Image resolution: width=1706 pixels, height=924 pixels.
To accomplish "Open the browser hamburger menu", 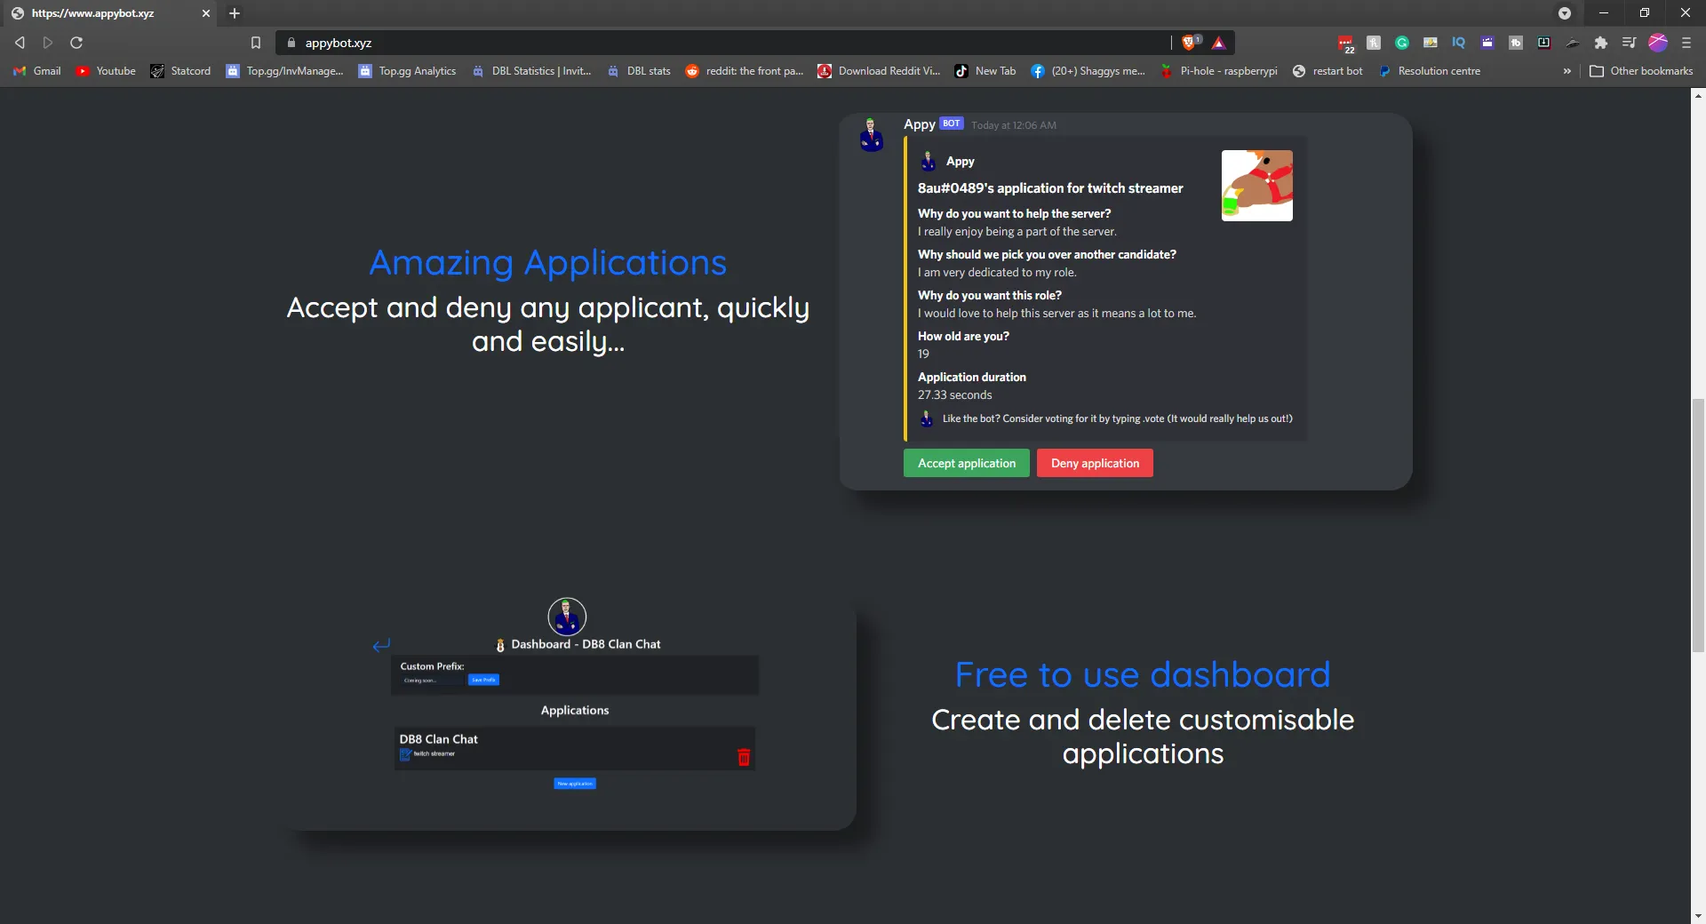I will [x=1686, y=43].
